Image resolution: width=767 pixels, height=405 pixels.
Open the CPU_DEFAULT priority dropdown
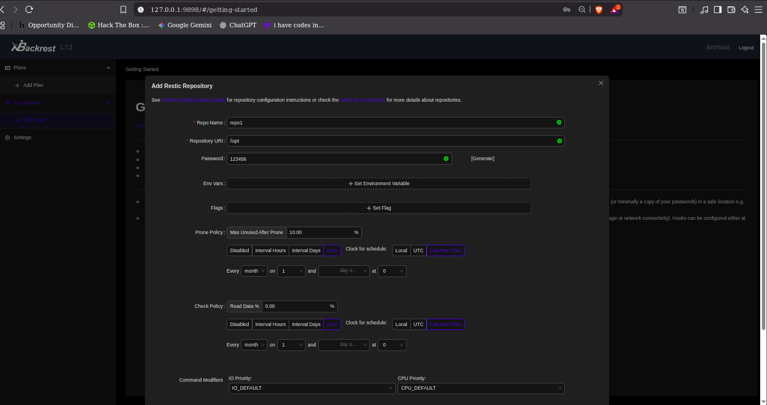(481, 389)
